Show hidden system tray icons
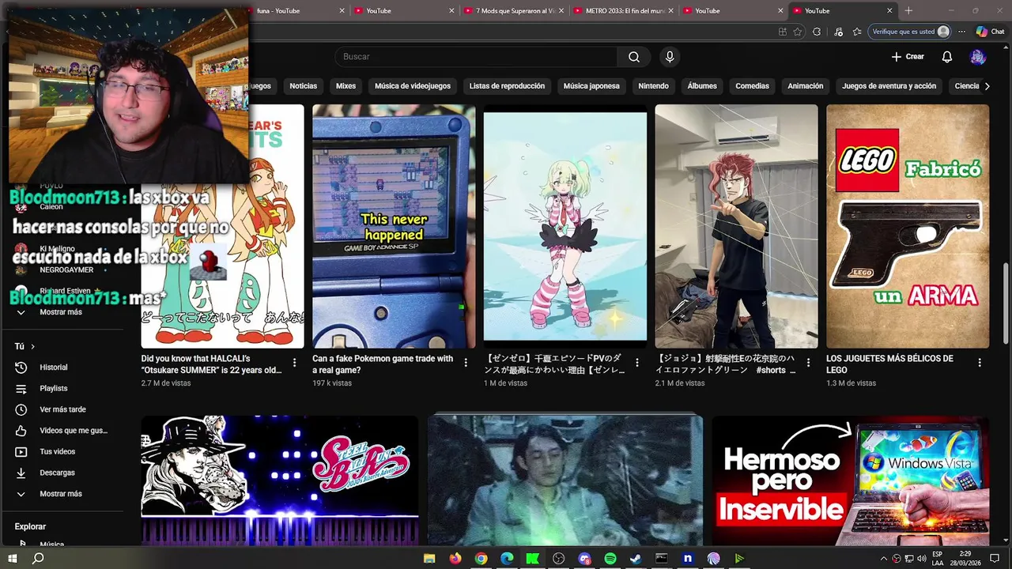 [884, 559]
